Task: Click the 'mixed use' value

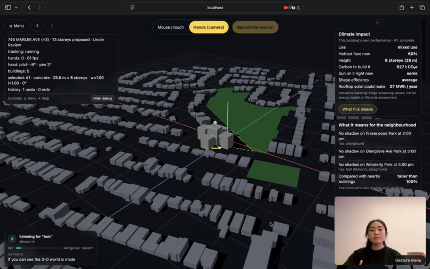Action: point(407,47)
